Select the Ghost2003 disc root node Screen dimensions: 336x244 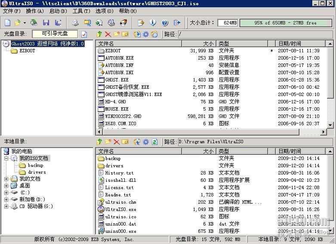click(x=48, y=44)
